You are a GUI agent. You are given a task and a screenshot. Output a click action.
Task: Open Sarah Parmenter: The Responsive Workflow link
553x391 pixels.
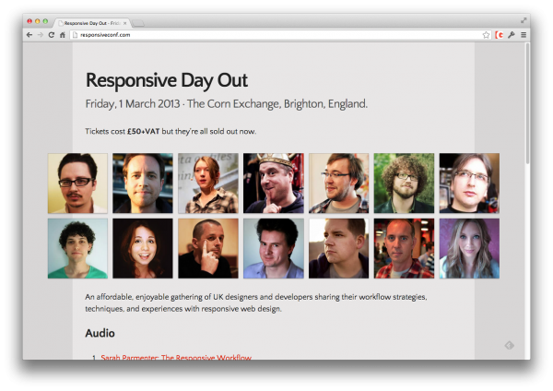tap(176, 357)
